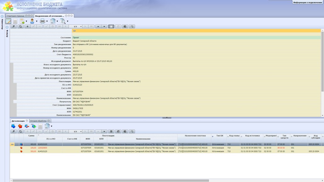
Task: Click filter funnel button in Детализация toolbar
Action: click(14, 131)
